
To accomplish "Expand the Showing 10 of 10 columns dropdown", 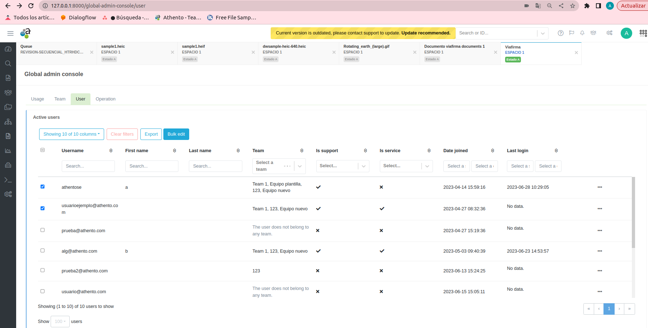I will click(71, 134).
